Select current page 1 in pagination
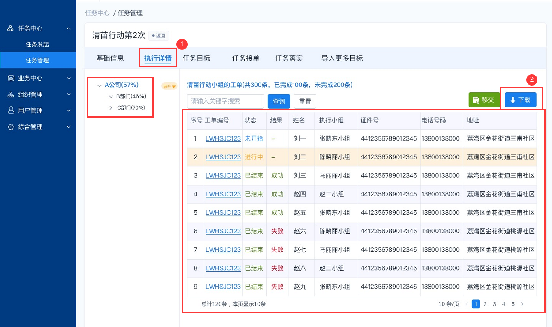Viewport: 552px width, 327px height. (x=476, y=304)
